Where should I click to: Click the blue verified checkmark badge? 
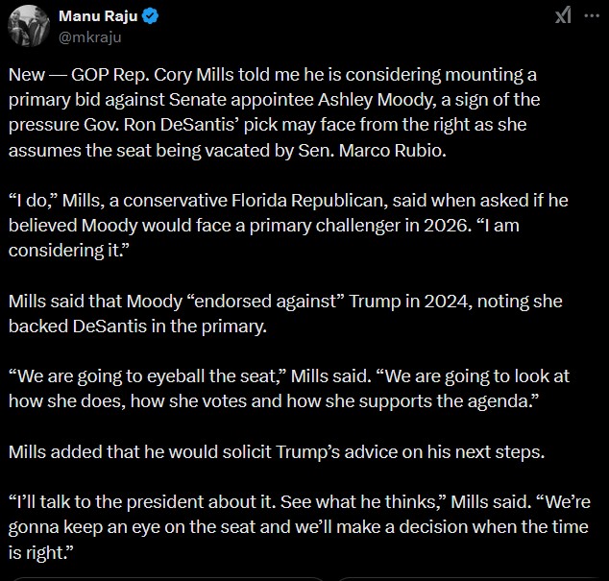pyautogui.click(x=150, y=16)
